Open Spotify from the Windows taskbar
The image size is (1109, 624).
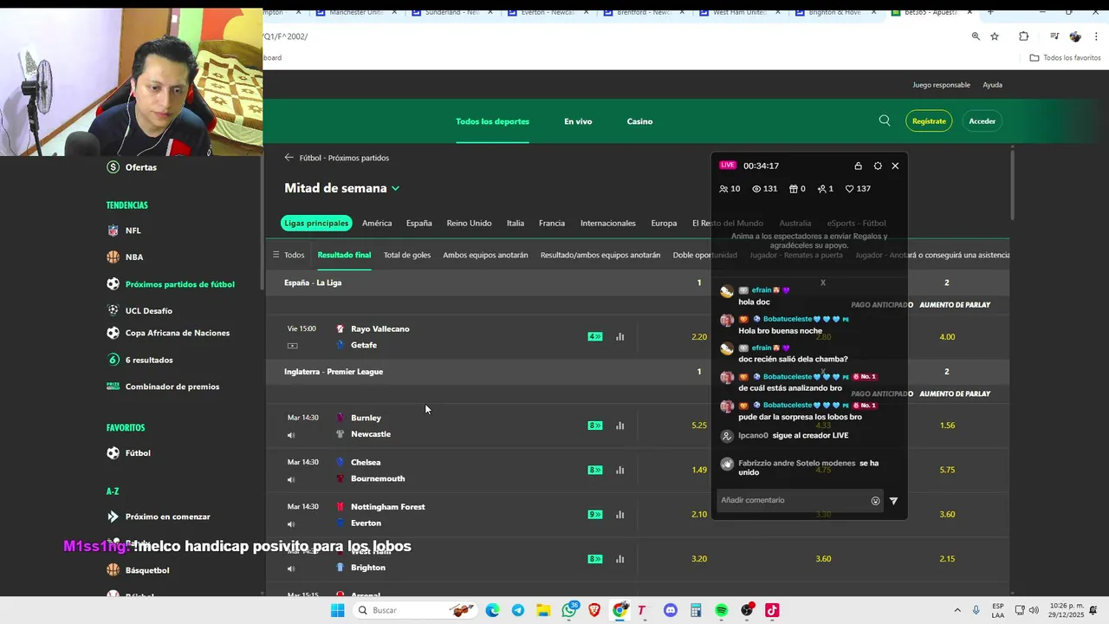pos(722,610)
